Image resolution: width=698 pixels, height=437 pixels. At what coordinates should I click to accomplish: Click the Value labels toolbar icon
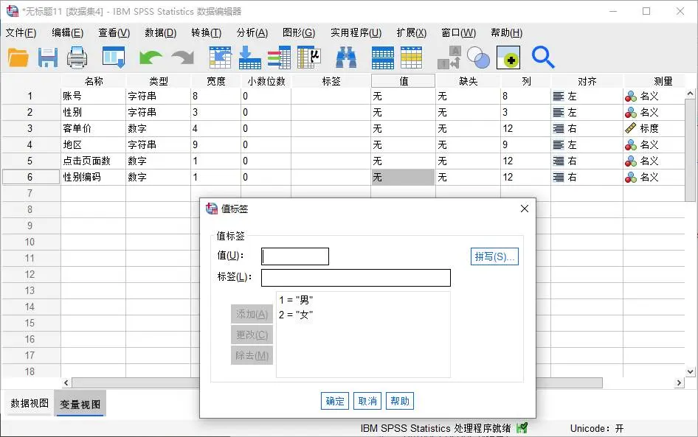449,57
